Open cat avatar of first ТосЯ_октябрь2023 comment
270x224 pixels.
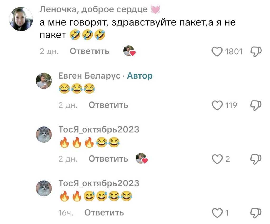click(44, 135)
